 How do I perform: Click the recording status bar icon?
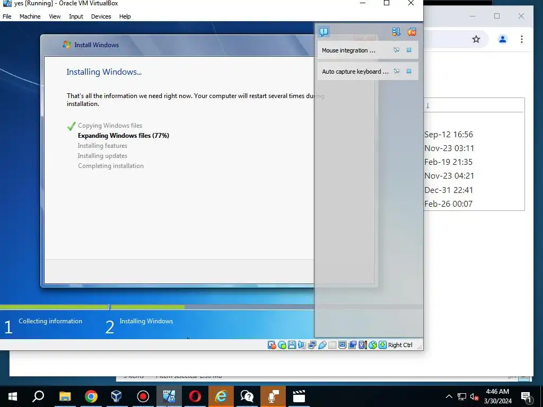(352, 345)
